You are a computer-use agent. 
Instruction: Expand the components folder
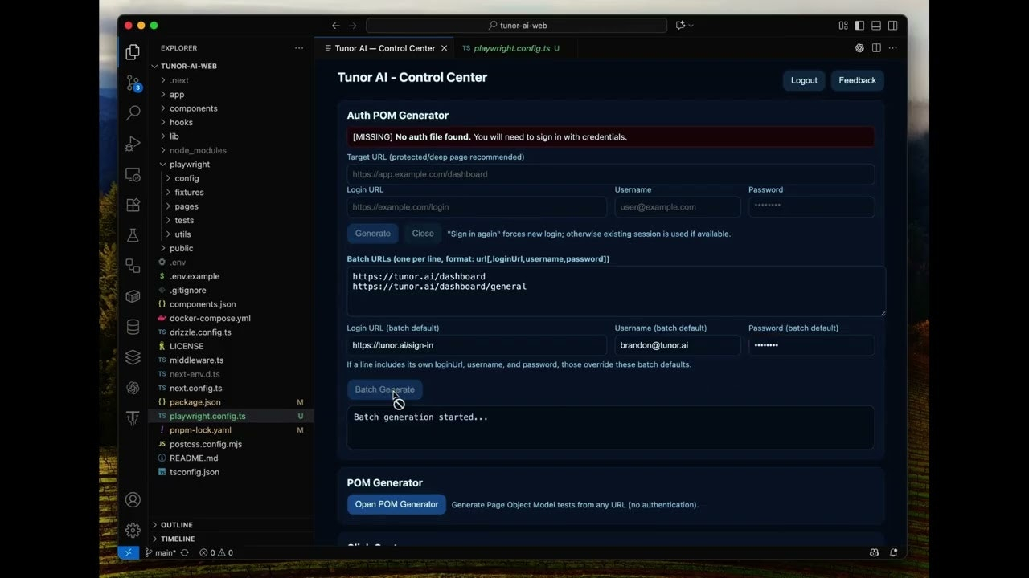point(193,108)
